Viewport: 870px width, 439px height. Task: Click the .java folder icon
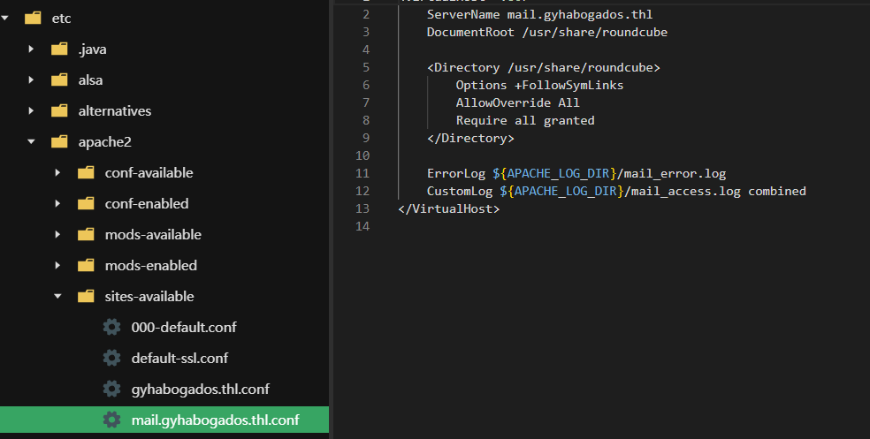[x=59, y=49]
